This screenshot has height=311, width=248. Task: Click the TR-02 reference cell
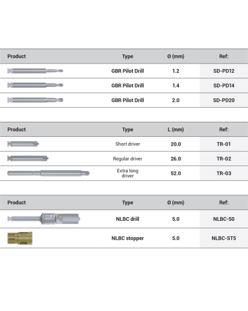point(224,159)
